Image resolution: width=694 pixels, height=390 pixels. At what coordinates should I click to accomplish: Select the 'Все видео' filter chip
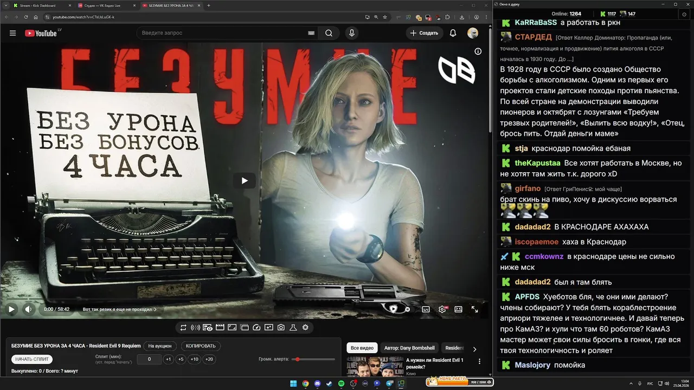point(362,348)
